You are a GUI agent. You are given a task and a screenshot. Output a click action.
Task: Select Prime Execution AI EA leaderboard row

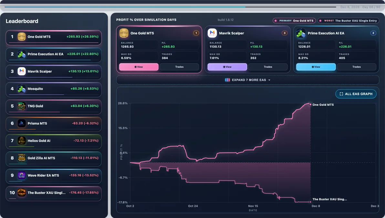point(54,55)
